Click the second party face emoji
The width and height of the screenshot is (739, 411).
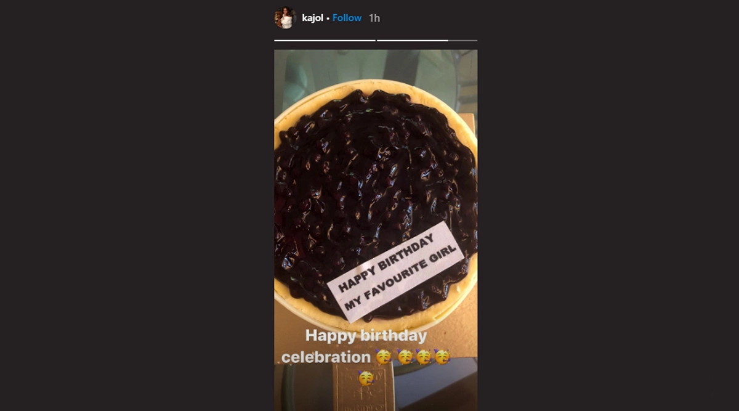coord(405,357)
